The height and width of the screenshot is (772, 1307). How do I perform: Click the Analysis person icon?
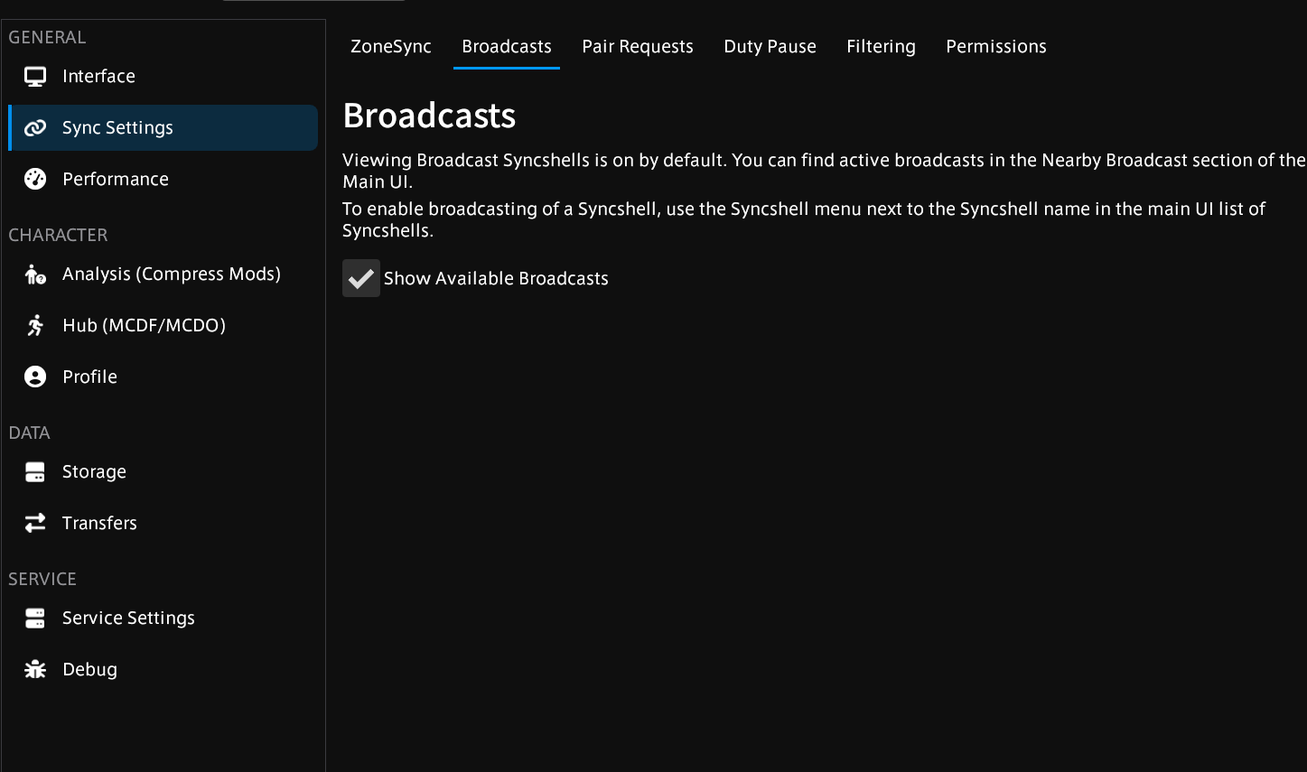click(35, 274)
